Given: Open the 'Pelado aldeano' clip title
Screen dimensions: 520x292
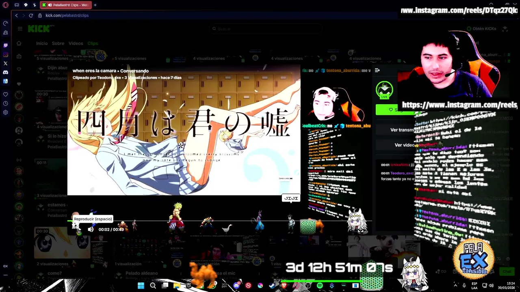Looking at the screenshot, I should tap(141, 273).
